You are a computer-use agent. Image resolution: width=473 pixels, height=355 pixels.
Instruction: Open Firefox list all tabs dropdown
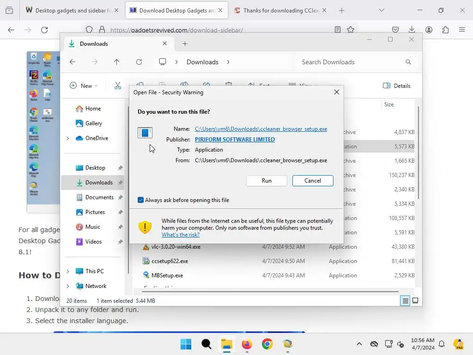tap(381, 10)
